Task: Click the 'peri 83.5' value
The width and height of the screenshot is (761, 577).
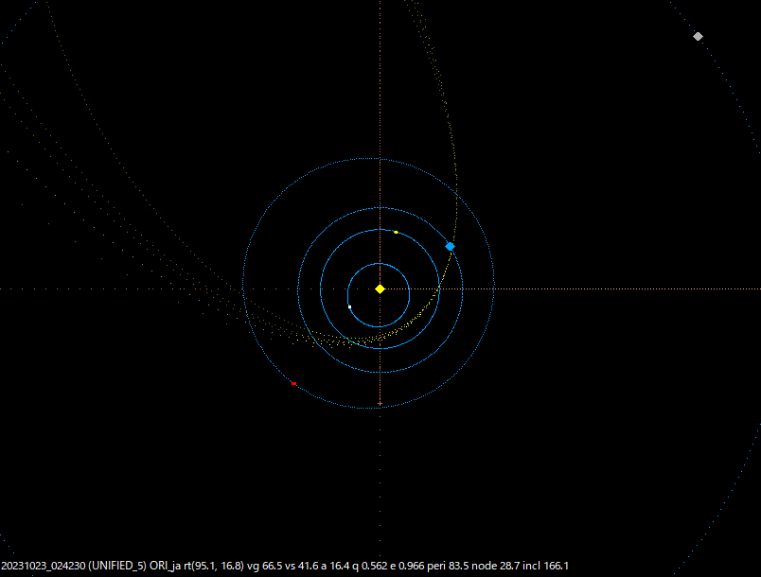Action: coord(448,566)
